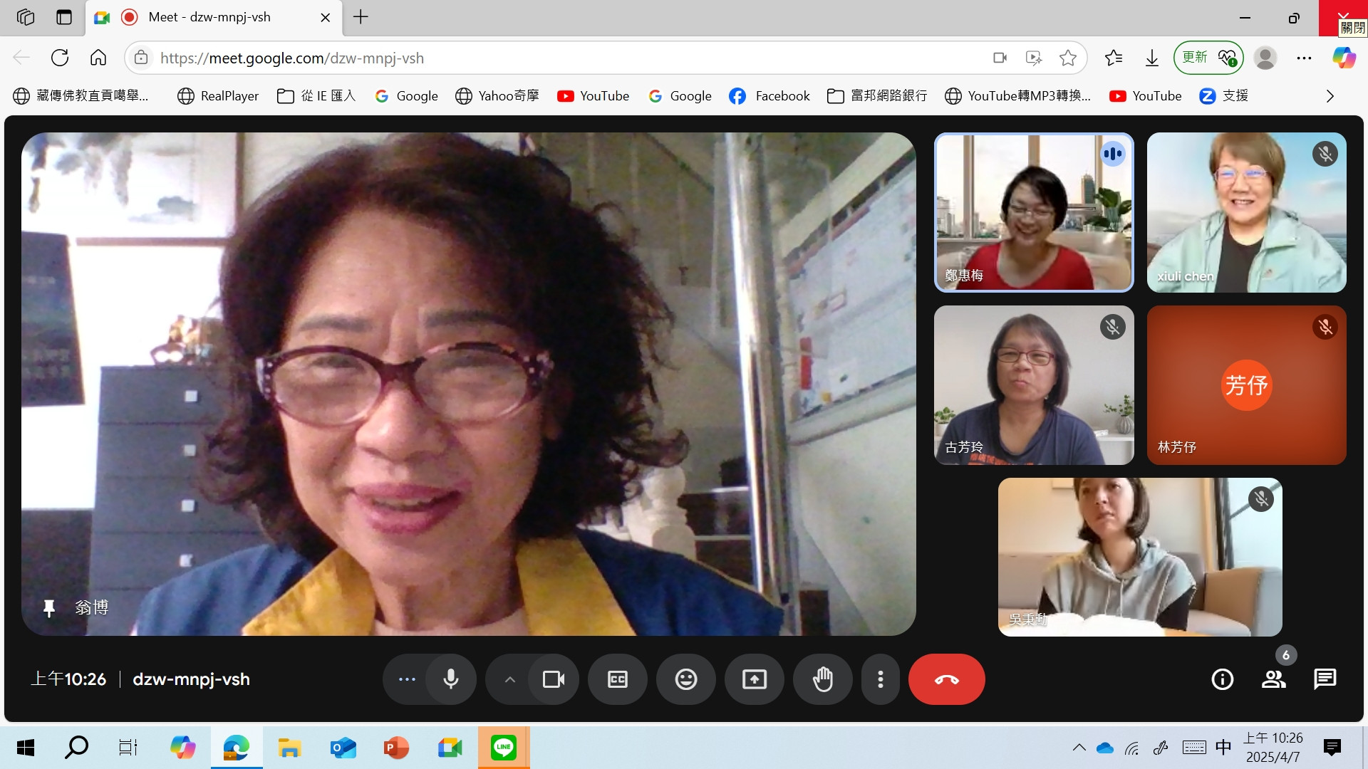Raise hand in the meeting
The width and height of the screenshot is (1368, 769).
[x=823, y=679]
